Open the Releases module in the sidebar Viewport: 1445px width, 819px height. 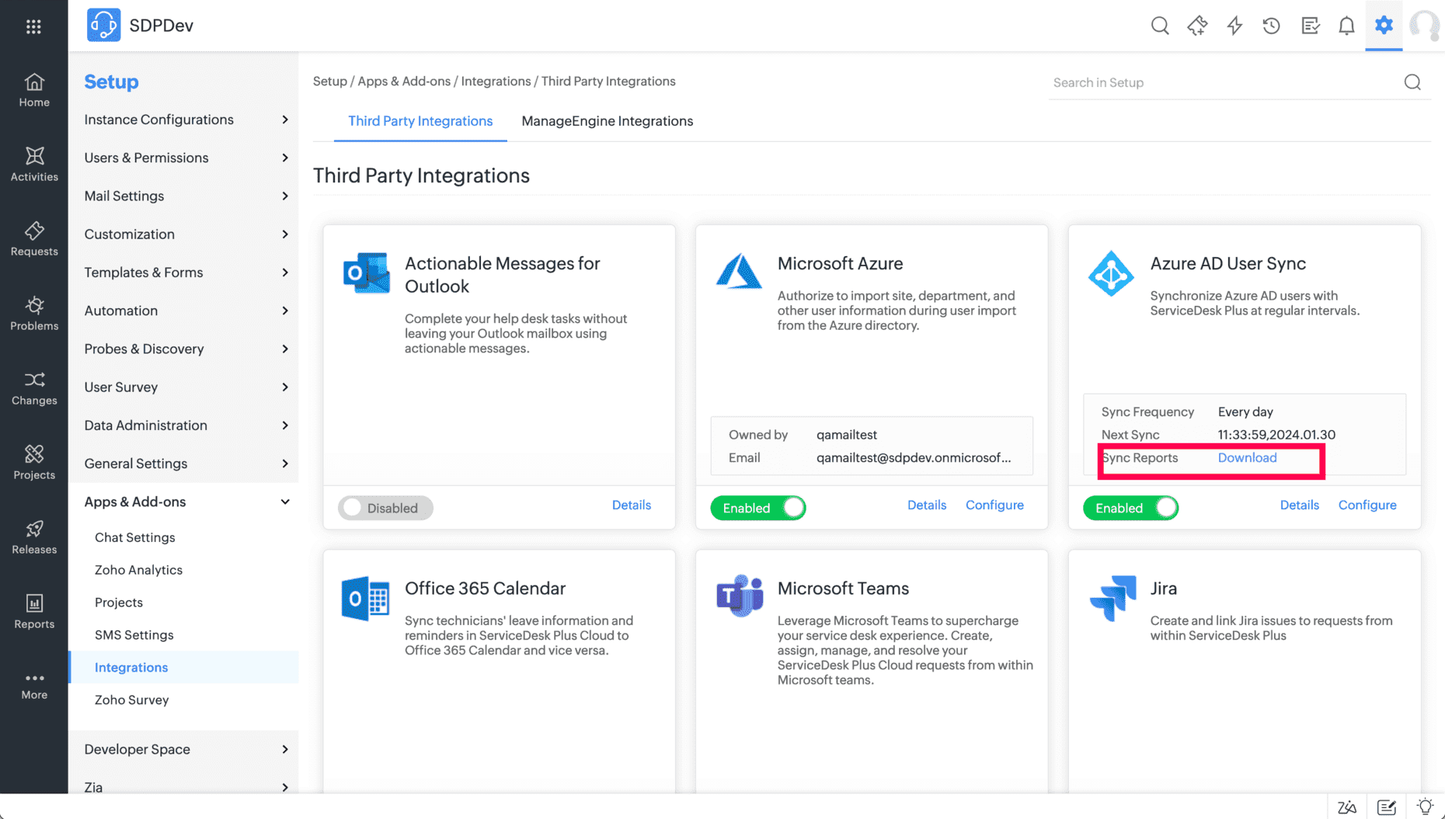33,537
